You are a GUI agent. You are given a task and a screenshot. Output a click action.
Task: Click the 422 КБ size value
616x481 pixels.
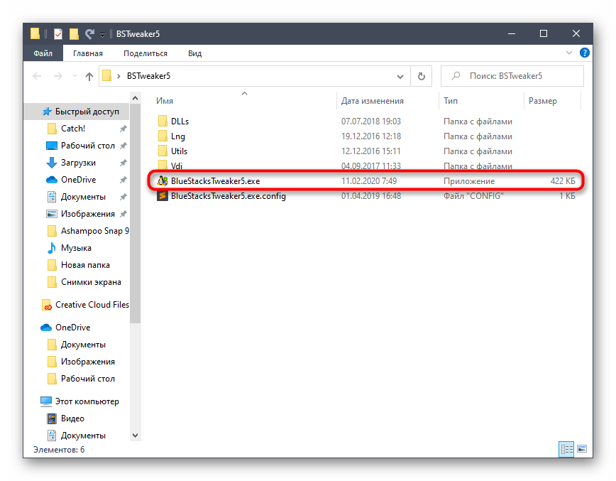tap(563, 181)
